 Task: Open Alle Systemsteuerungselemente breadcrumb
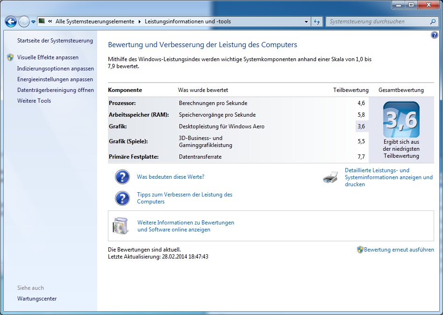[95, 21]
